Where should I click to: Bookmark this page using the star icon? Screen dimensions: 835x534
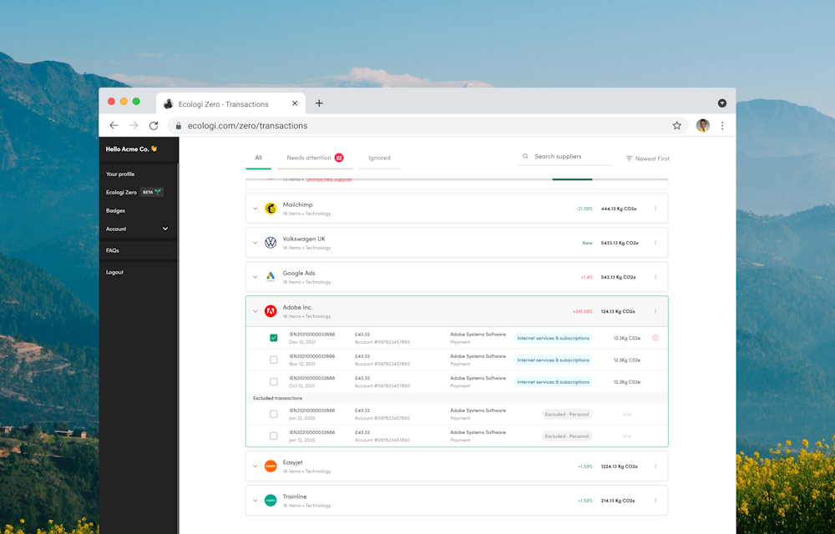coord(677,126)
